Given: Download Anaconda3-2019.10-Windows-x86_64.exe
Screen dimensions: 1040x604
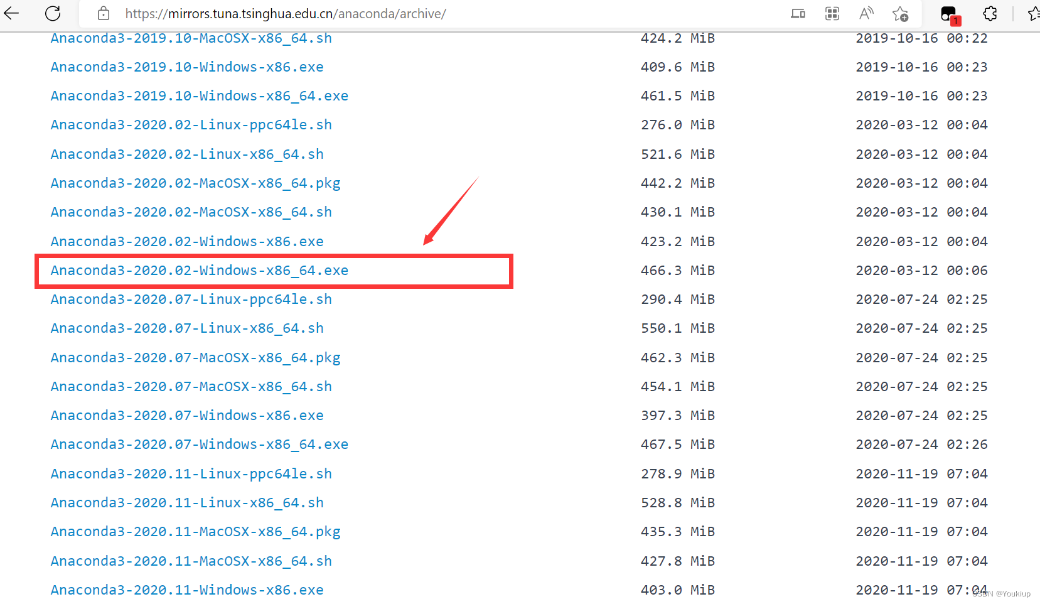Looking at the screenshot, I should (200, 96).
